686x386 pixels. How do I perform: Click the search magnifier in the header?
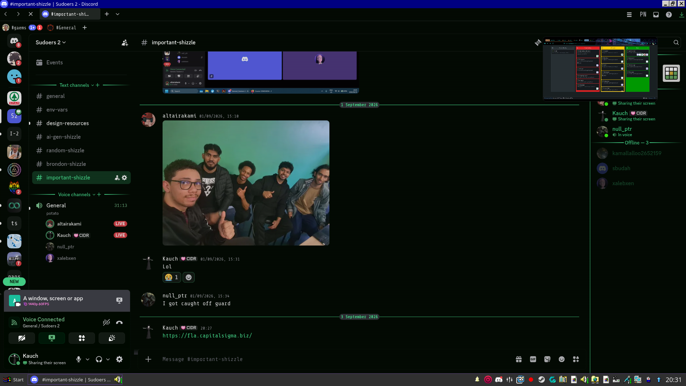(676, 43)
